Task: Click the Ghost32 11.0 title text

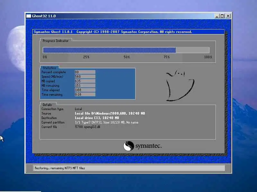Action: (44, 16)
